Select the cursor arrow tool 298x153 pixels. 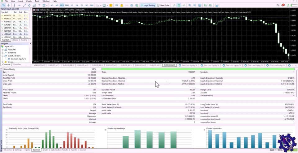(x=3, y=5)
